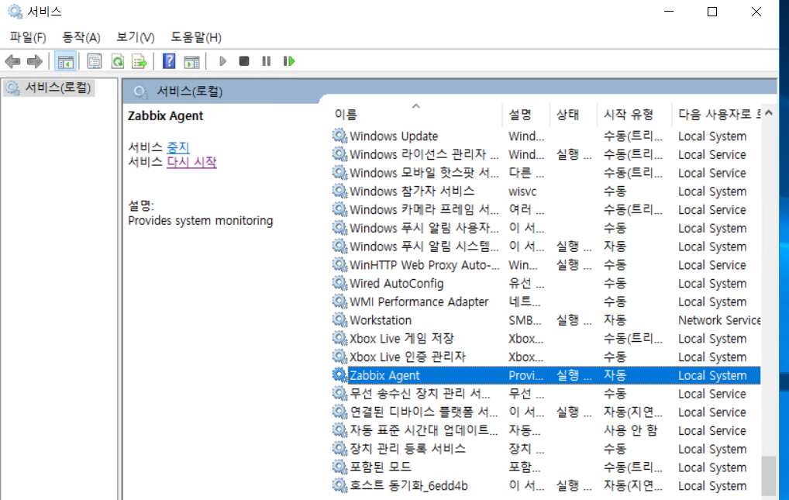Click the Export List toolbar icon
The width and height of the screenshot is (789, 500).
coord(140,61)
